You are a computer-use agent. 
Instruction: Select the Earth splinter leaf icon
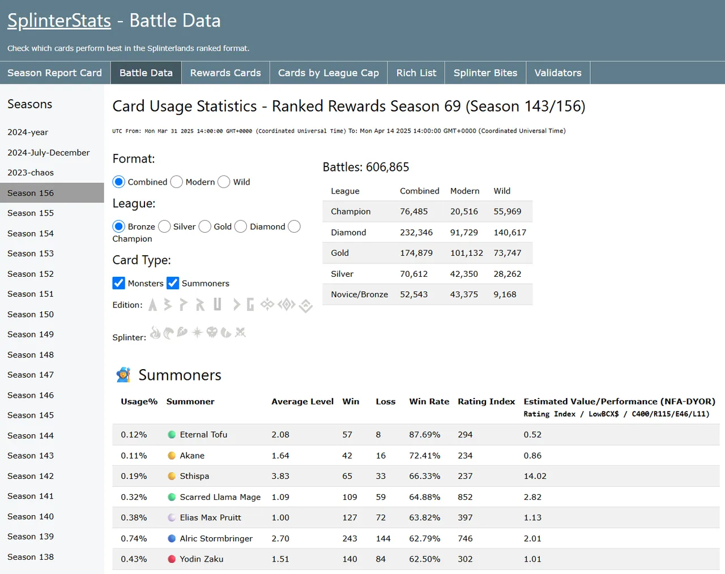pyautogui.click(x=182, y=332)
